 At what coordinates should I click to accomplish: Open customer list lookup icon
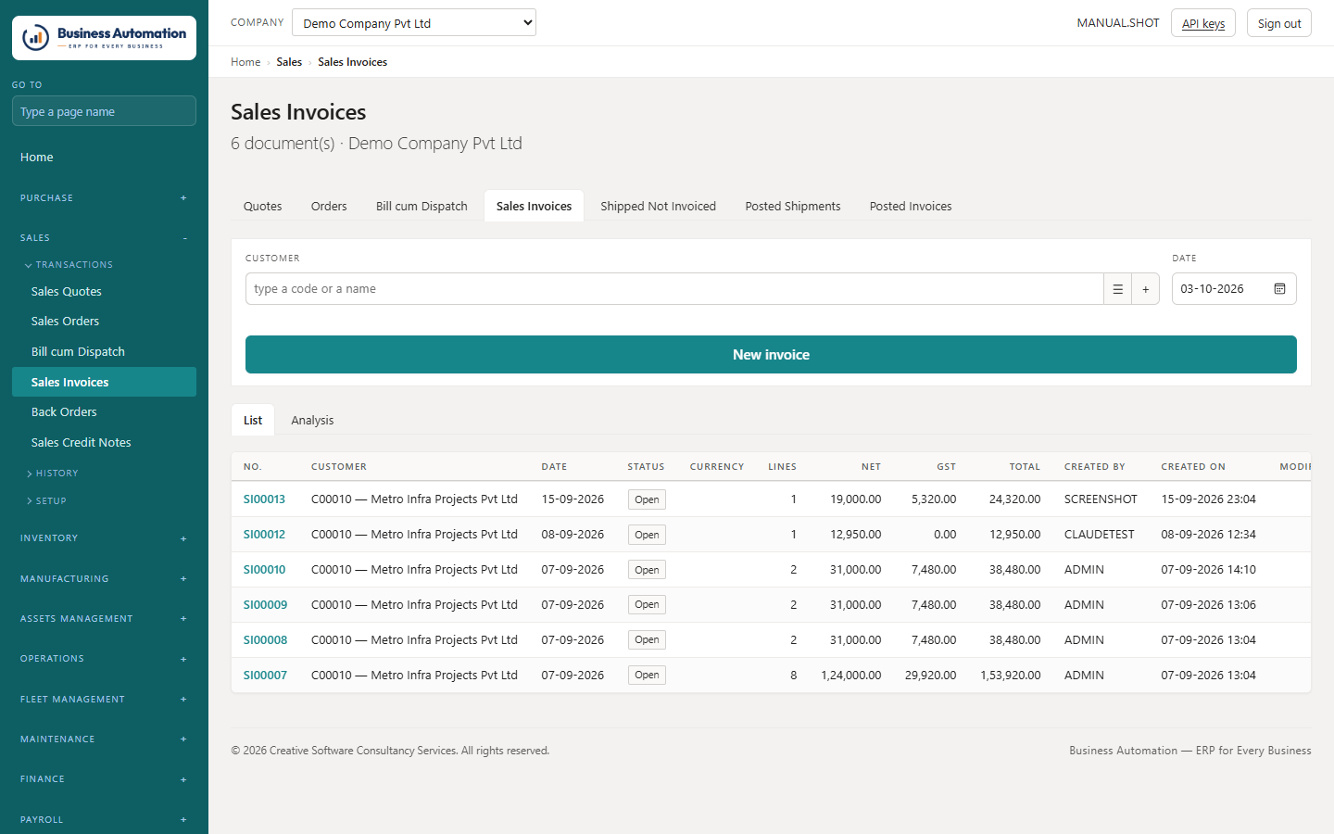pyautogui.click(x=1117, y=289)
